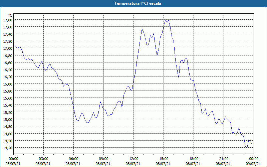Screen dimensions: 267x167
Task: Click the 15,20 temperature label
Action: click(x=8, y=112)
